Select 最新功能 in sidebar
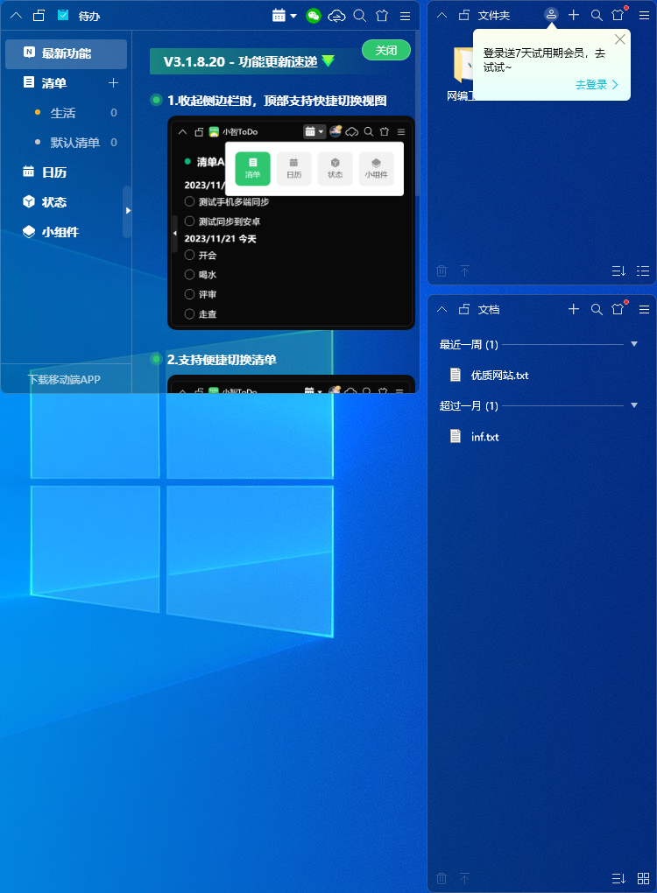 click(66, 53)
